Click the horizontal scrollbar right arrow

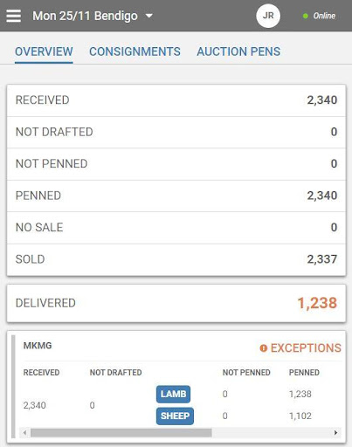[335, 432]
